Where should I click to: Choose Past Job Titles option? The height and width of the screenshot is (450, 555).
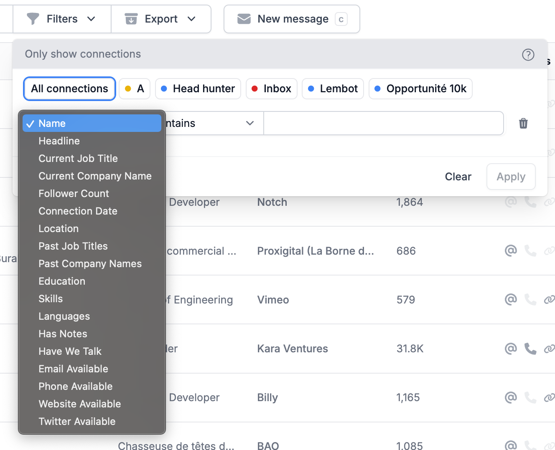[92, 246]
